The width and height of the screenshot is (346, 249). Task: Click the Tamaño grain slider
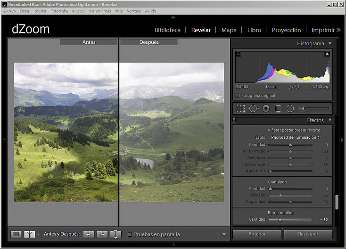coord(290,195)
